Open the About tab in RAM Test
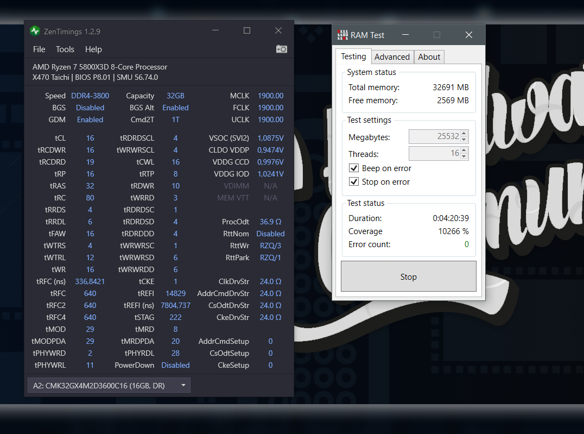The width and height of the screenshot is (584, 434). pyautogui.click(x=429, y=56)
